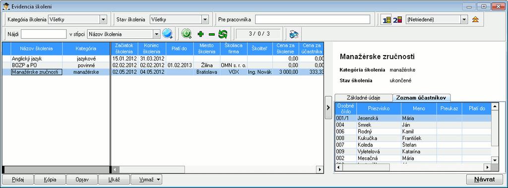Image resolution: width=508 pixels, height=188 pixels.
Task: Click into the Nájdi search field
Action: (44, 34)
